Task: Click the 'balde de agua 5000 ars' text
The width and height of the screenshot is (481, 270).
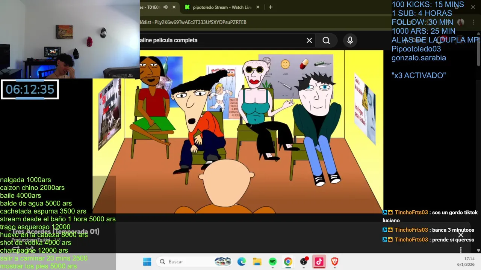Action: (x=36, y=204)
